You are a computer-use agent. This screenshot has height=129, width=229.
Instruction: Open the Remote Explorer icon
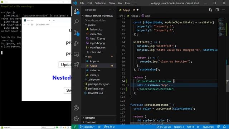click(76, 54)
